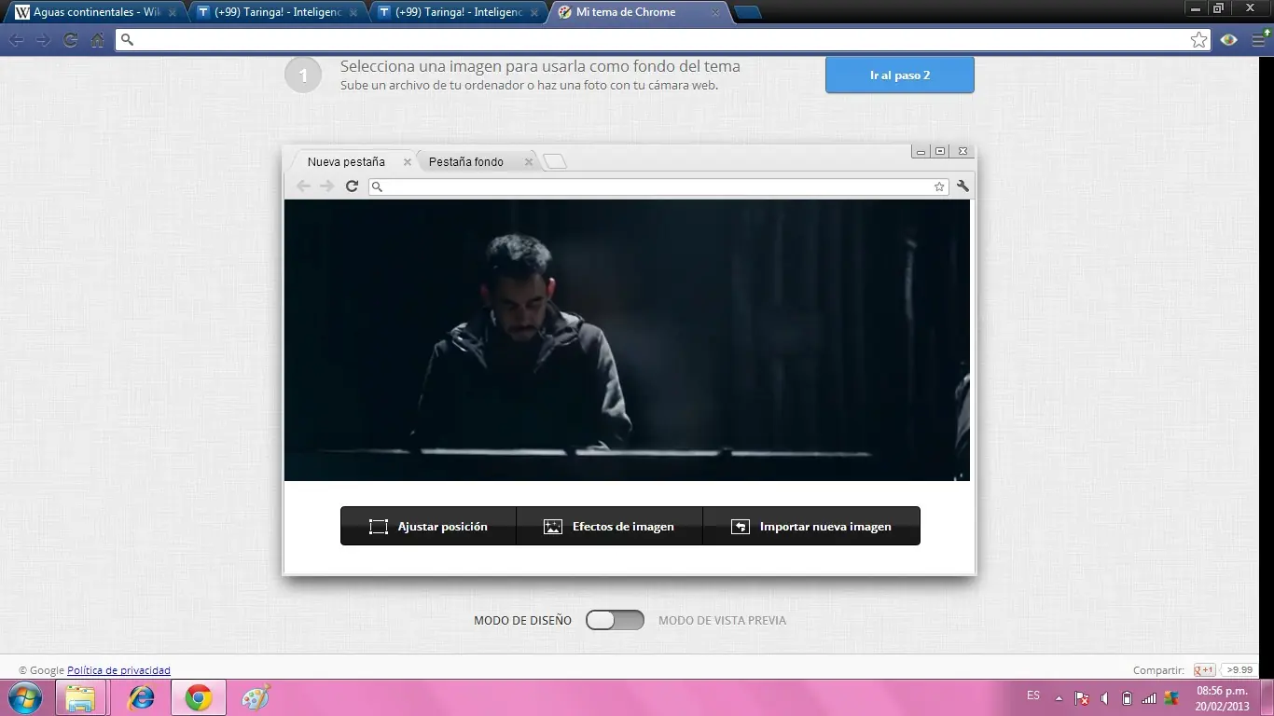Viewport: 1274px width, 716px height.
Task: Open the Chrome menu icon
Action: 1259,40
